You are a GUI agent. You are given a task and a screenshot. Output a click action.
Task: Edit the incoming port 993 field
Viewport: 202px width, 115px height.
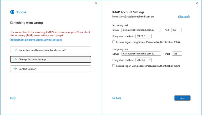(176, 30)
